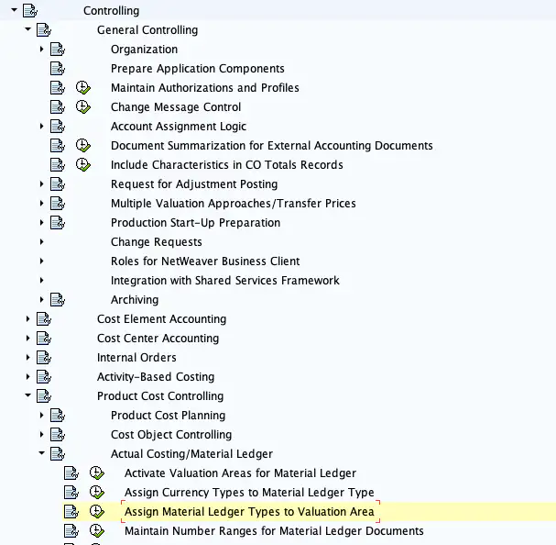Select 'Maintain Authorizations and Profiles' text
The image size is (556, 545).
(x=205, y=88)
